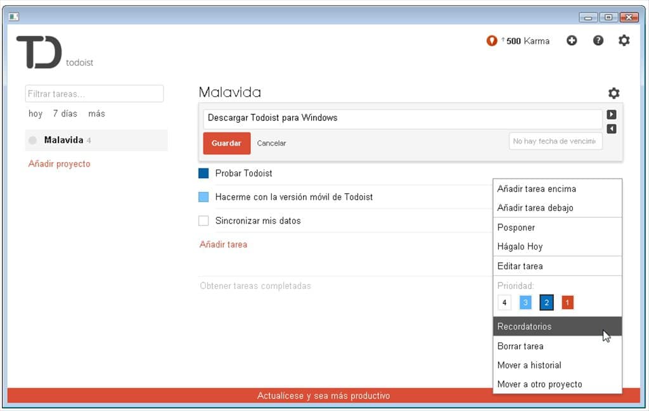The width and height of the screenshot is (649, 411).
Task: Click the No hay fecha de vencimiento field
Action: [555, 141]
